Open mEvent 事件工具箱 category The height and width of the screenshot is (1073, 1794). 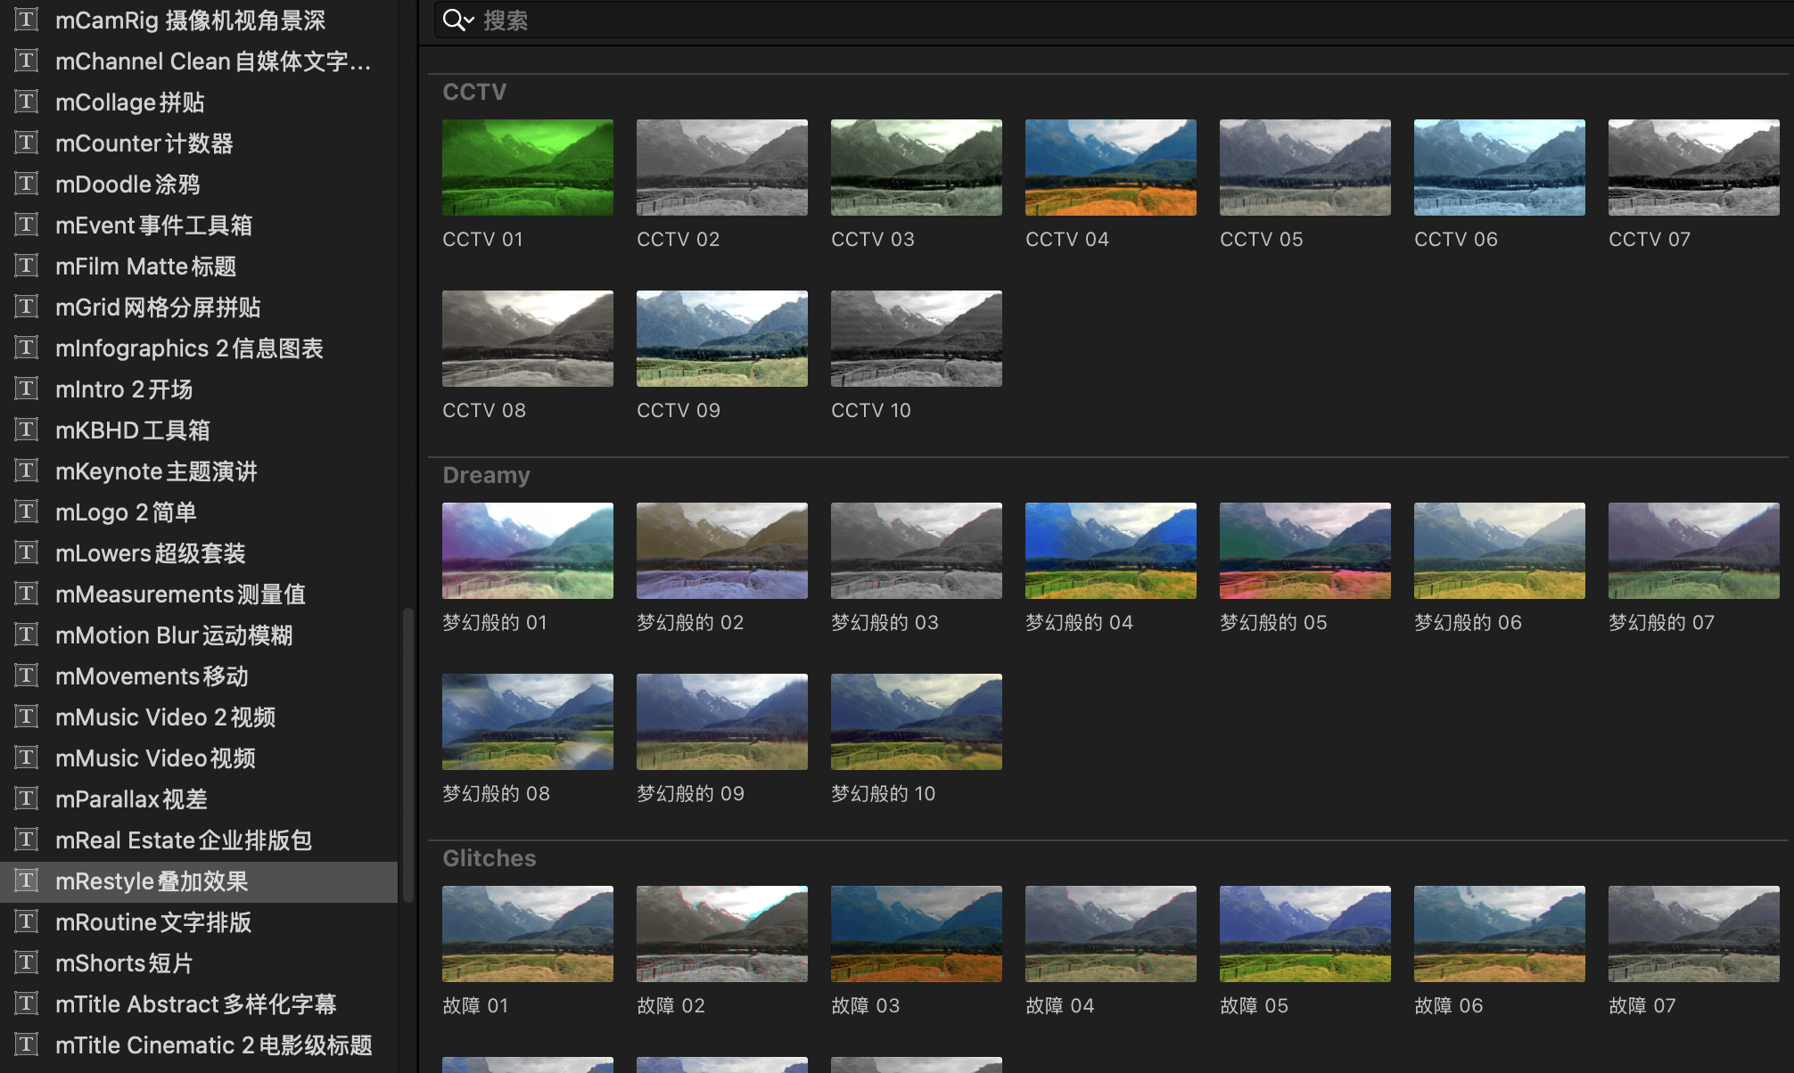click(199, 225)
